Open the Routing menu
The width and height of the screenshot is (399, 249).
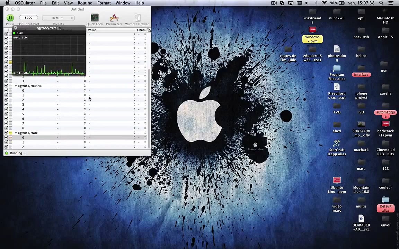tap(85, 3)
